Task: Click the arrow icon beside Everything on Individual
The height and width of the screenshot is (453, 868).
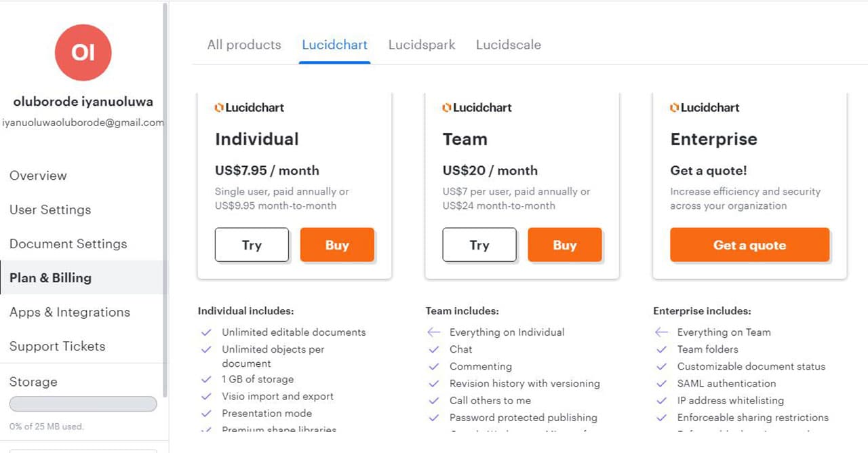Action: (x=434, y=332)
